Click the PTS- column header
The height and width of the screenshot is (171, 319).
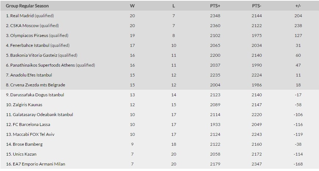tap(257, 6)
